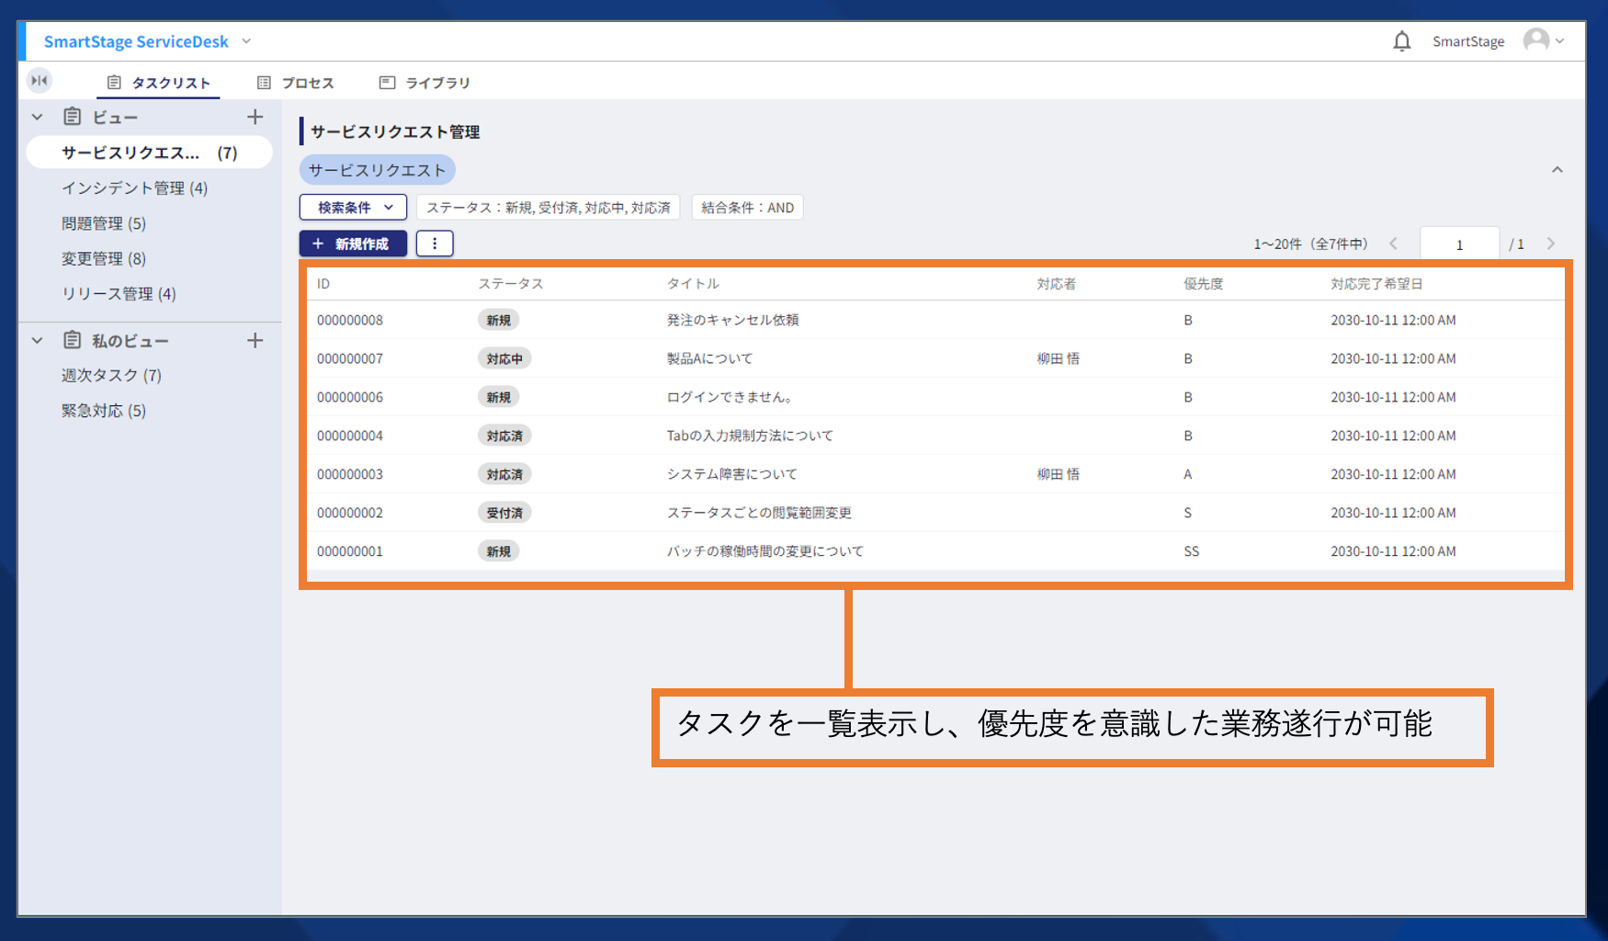
Task: Collapse the ビュー tree section
Action: click(38, 117)
